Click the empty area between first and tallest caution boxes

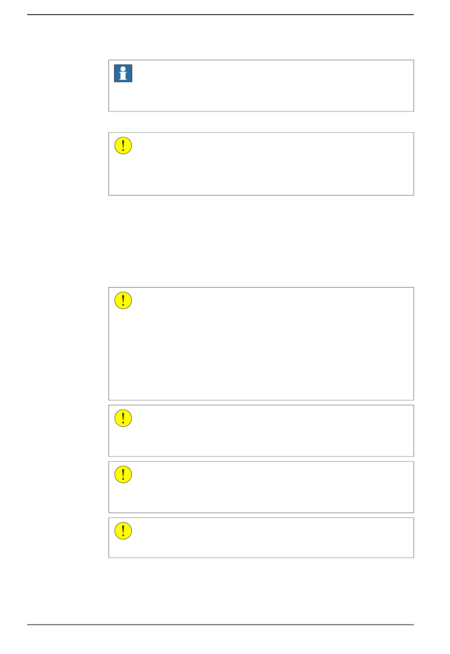(x=261, y=241)
